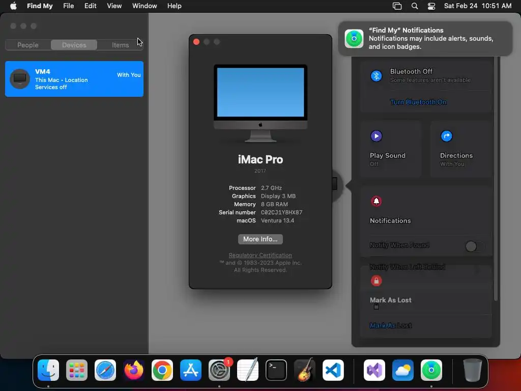Click the date and time in menu bar
This screenshot has height=391, width=521.
tap(477, 6)
